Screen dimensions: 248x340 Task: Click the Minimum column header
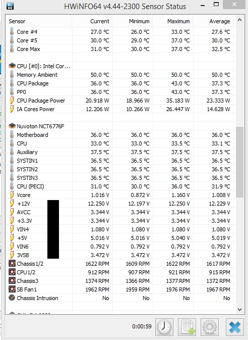[132, 21]
